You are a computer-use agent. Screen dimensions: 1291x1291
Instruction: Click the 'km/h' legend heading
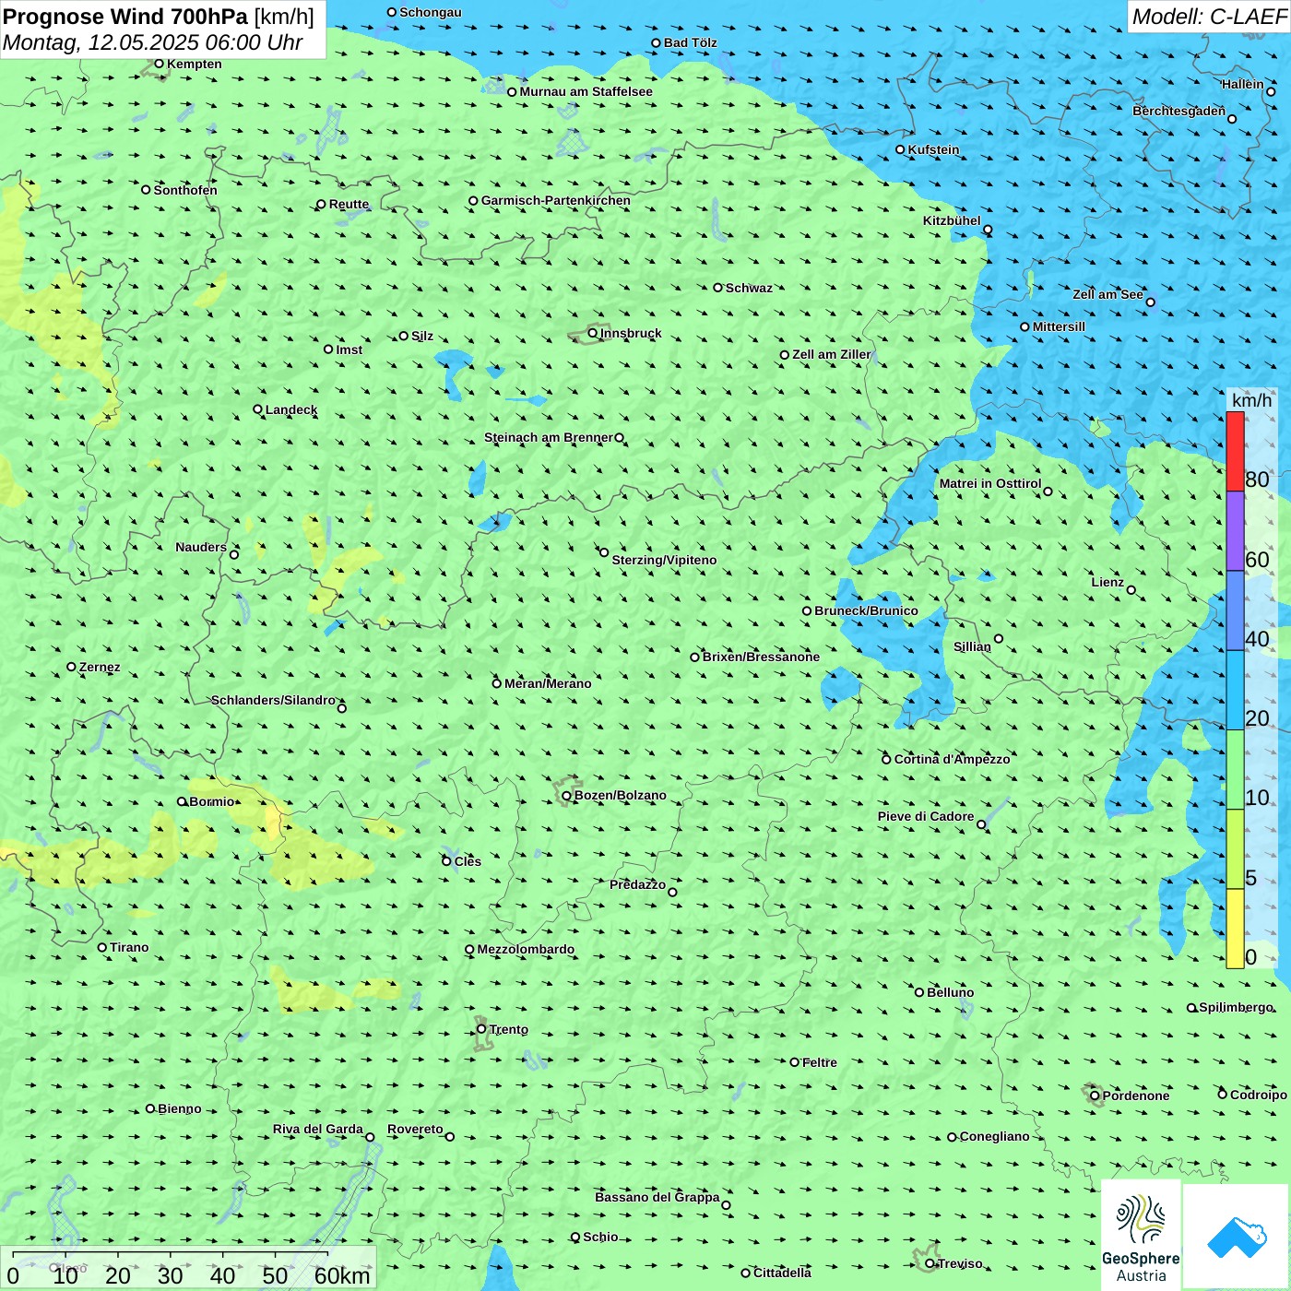tap(1251, 400)
